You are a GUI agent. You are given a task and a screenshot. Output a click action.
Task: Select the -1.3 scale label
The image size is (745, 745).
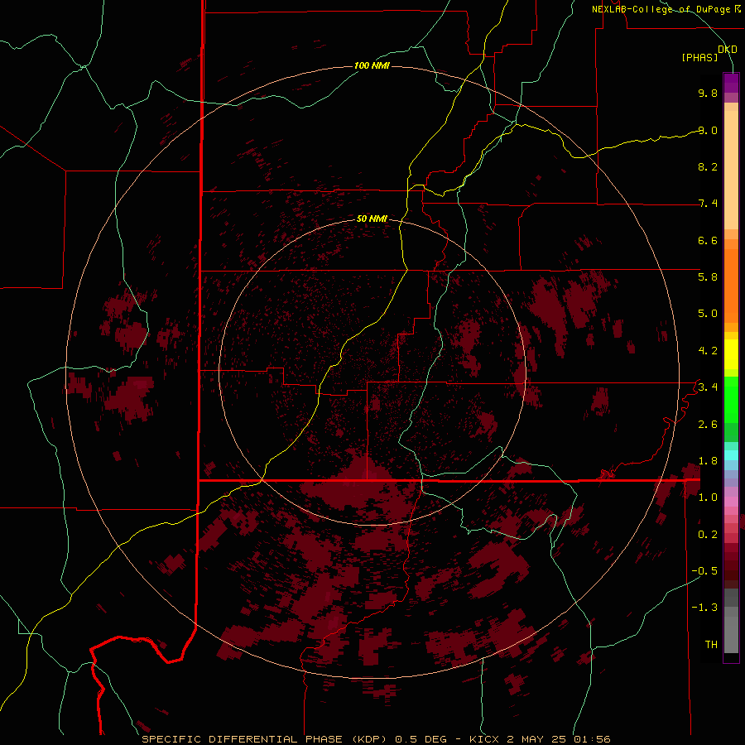pyautogui.click(x=704, y=608)
